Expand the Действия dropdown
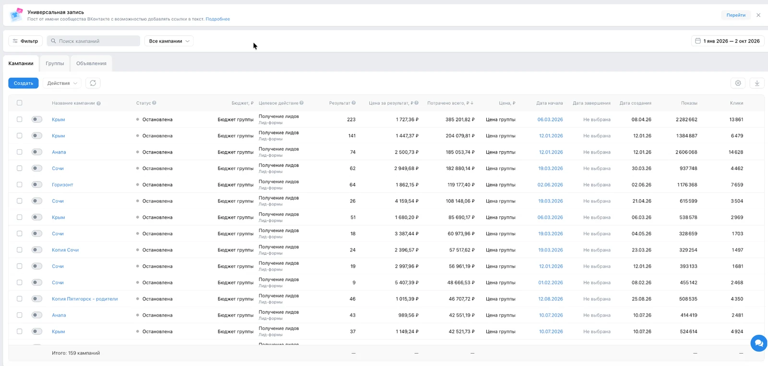Image resolution: width=768 pixels, height=366 pixels. [x=62, y=83]
